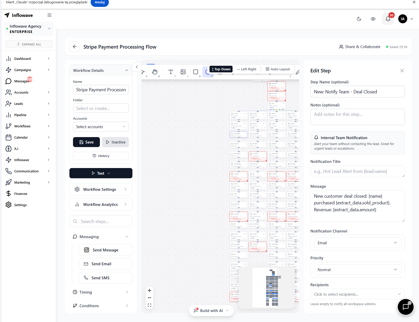Screen dimensions: 419x322
Task: Click the Notification Title input field
Action: 357,171
